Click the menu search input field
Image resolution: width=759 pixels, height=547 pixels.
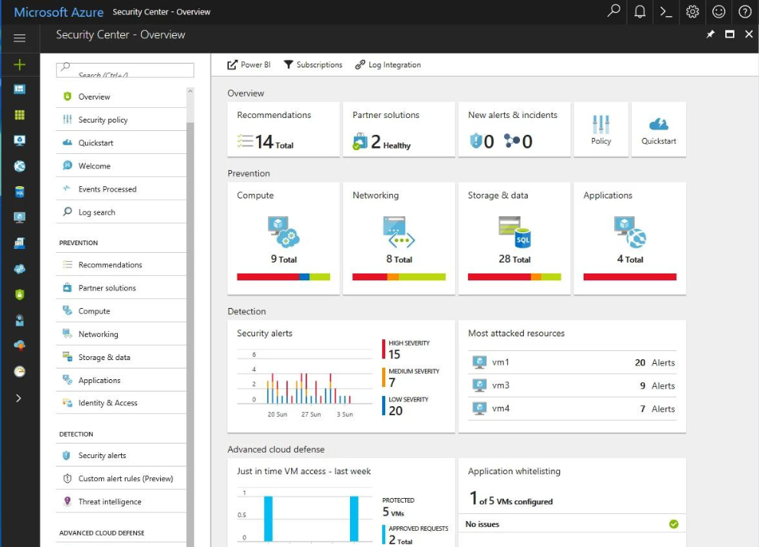(125, 70)
